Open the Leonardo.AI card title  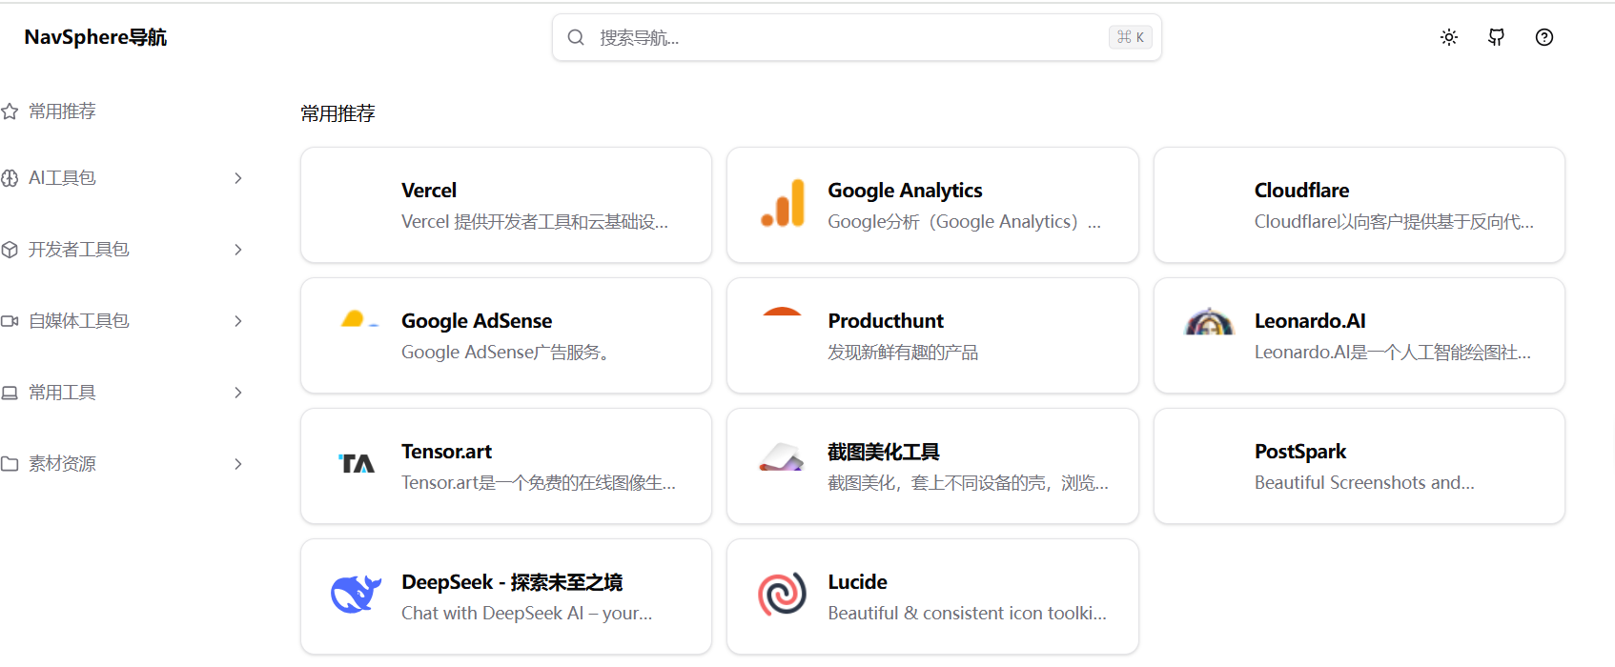pyautogui.click(x=1310, y=321)
